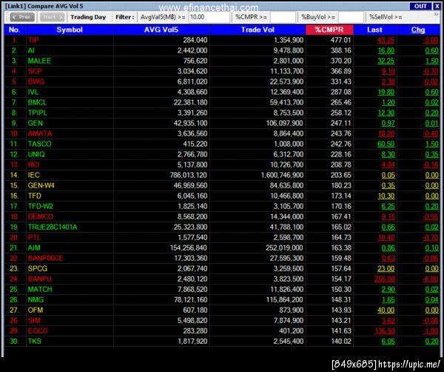Sort by the Symbol column header
Screen dimensions: 444x372
(70, 30)
